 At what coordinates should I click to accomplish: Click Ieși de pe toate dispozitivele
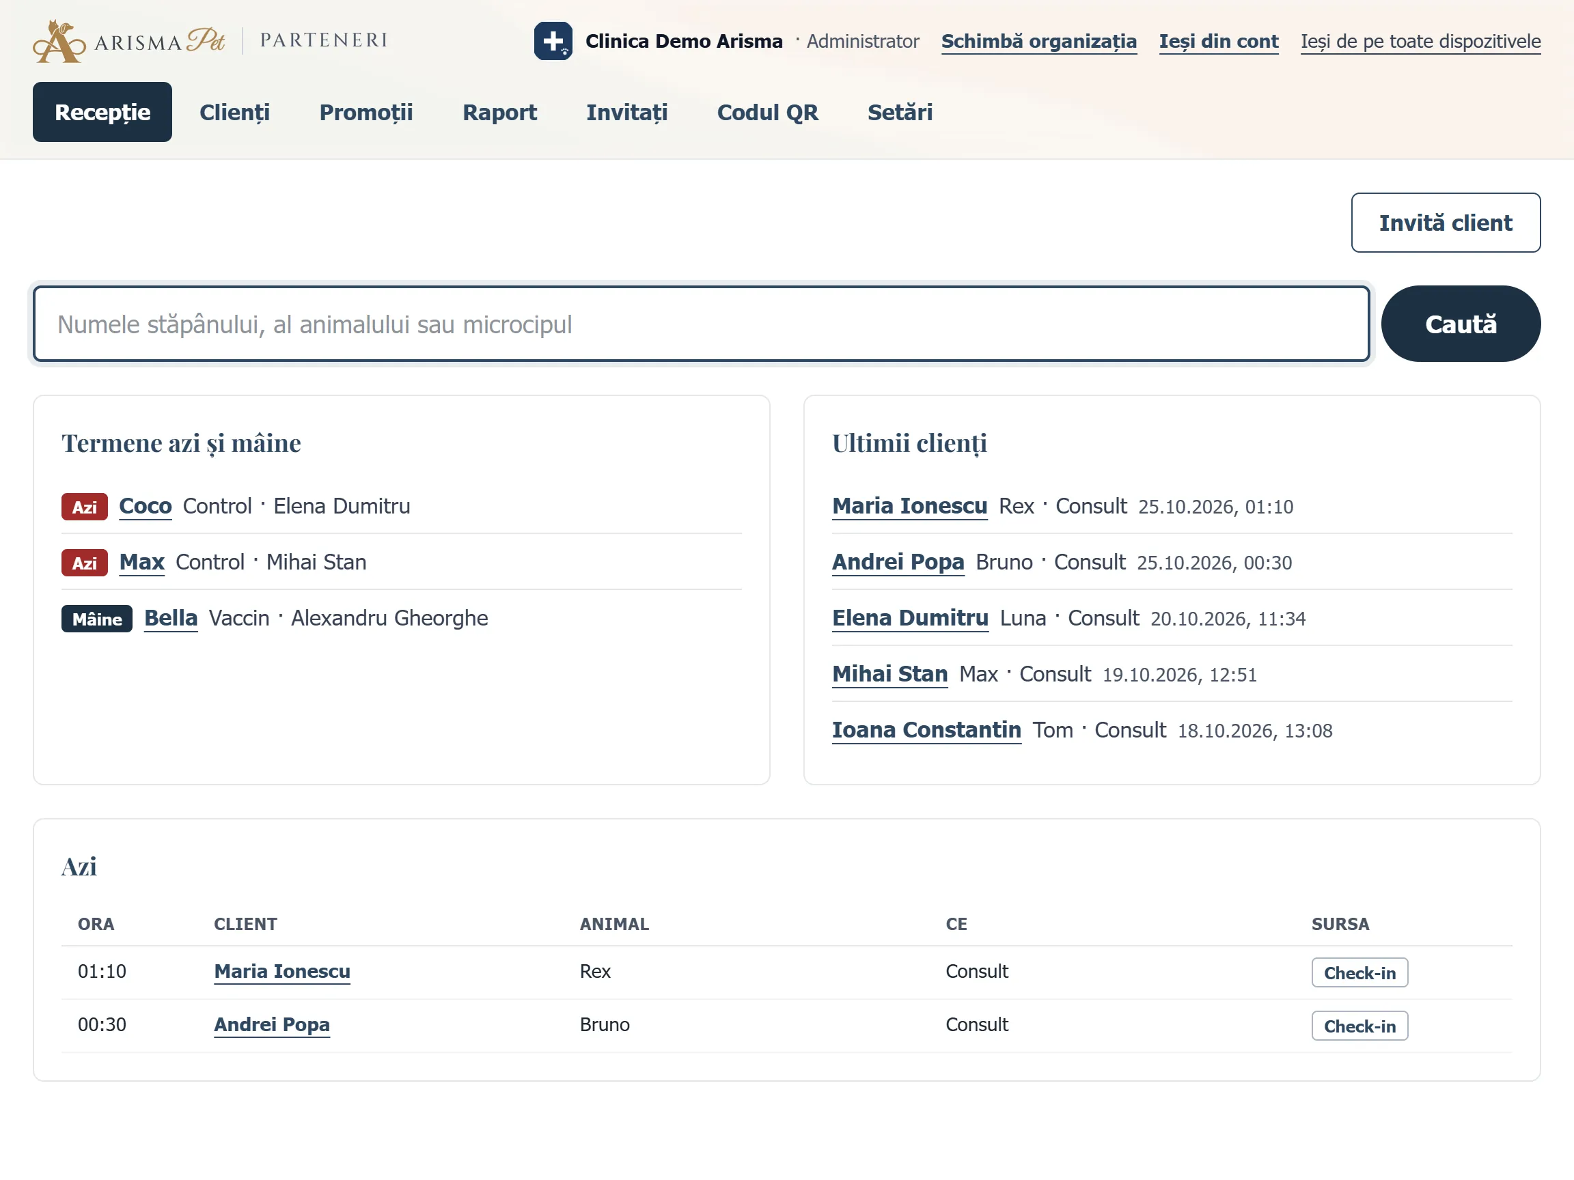click(x=1420, y=41)
